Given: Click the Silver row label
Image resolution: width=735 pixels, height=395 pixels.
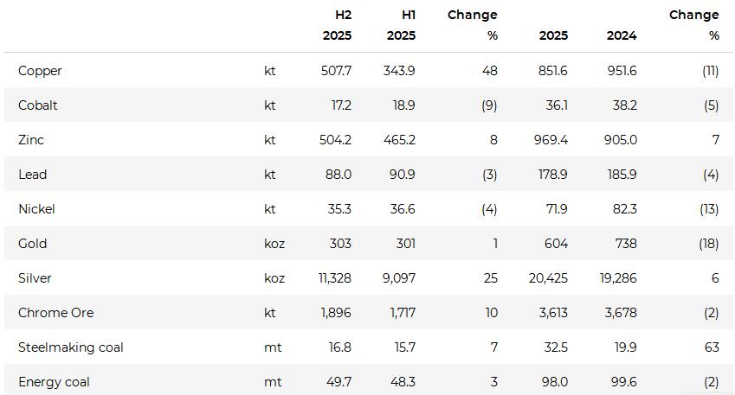Looking at the screenshot, I should [x=35, y=278].
